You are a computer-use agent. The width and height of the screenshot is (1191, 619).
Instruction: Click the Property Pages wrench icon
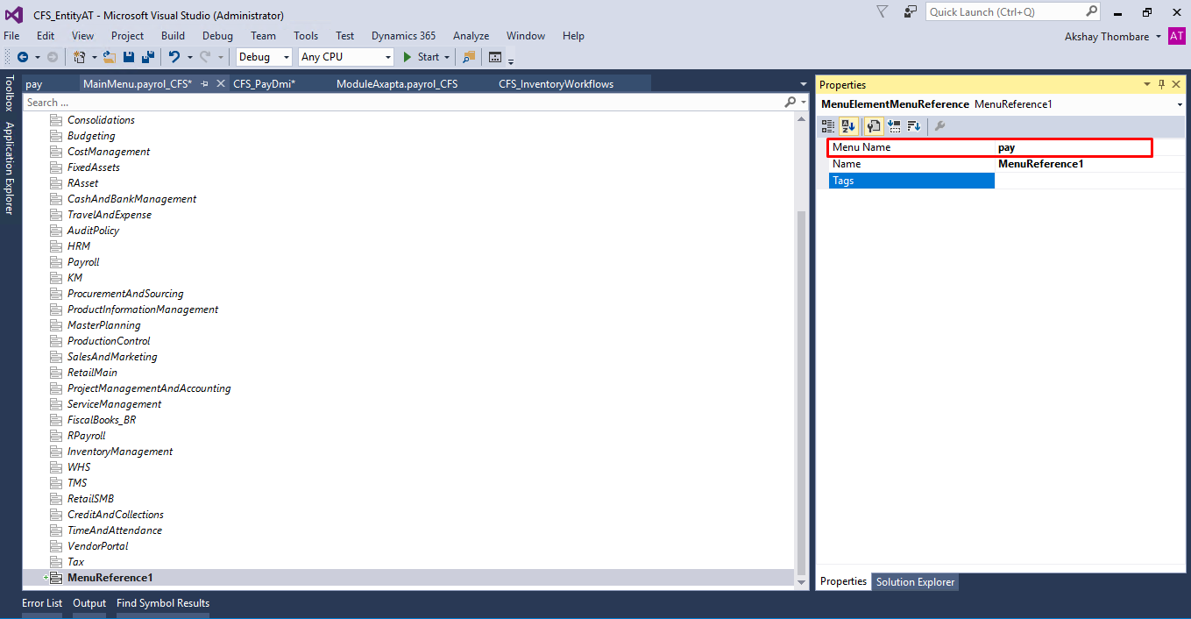[939, 126]
